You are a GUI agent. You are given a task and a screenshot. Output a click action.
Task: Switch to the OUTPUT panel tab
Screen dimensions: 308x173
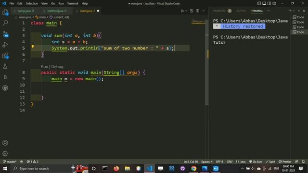(241, 11)
